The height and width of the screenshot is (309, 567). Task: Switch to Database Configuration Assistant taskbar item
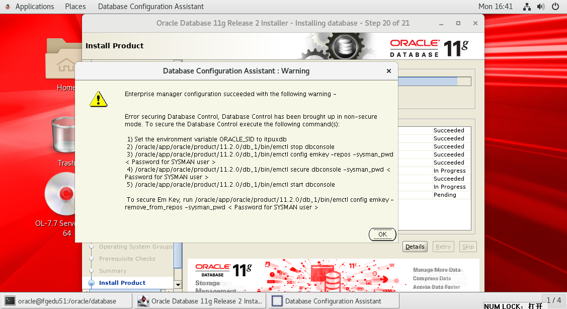click(x=334, y=301)
